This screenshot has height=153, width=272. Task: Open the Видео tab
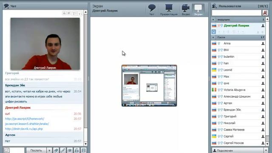pyautogui.click(x=186, y=10)
